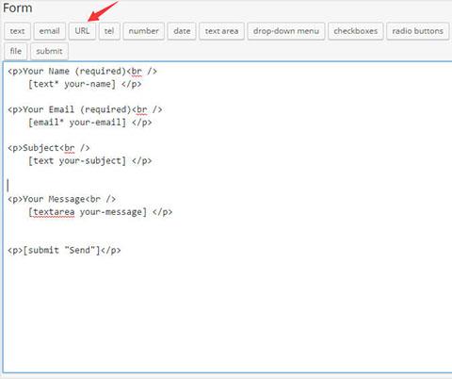The image size is (452, 379).
Task: Click the "Your Message" line
Action: point(61,199)
